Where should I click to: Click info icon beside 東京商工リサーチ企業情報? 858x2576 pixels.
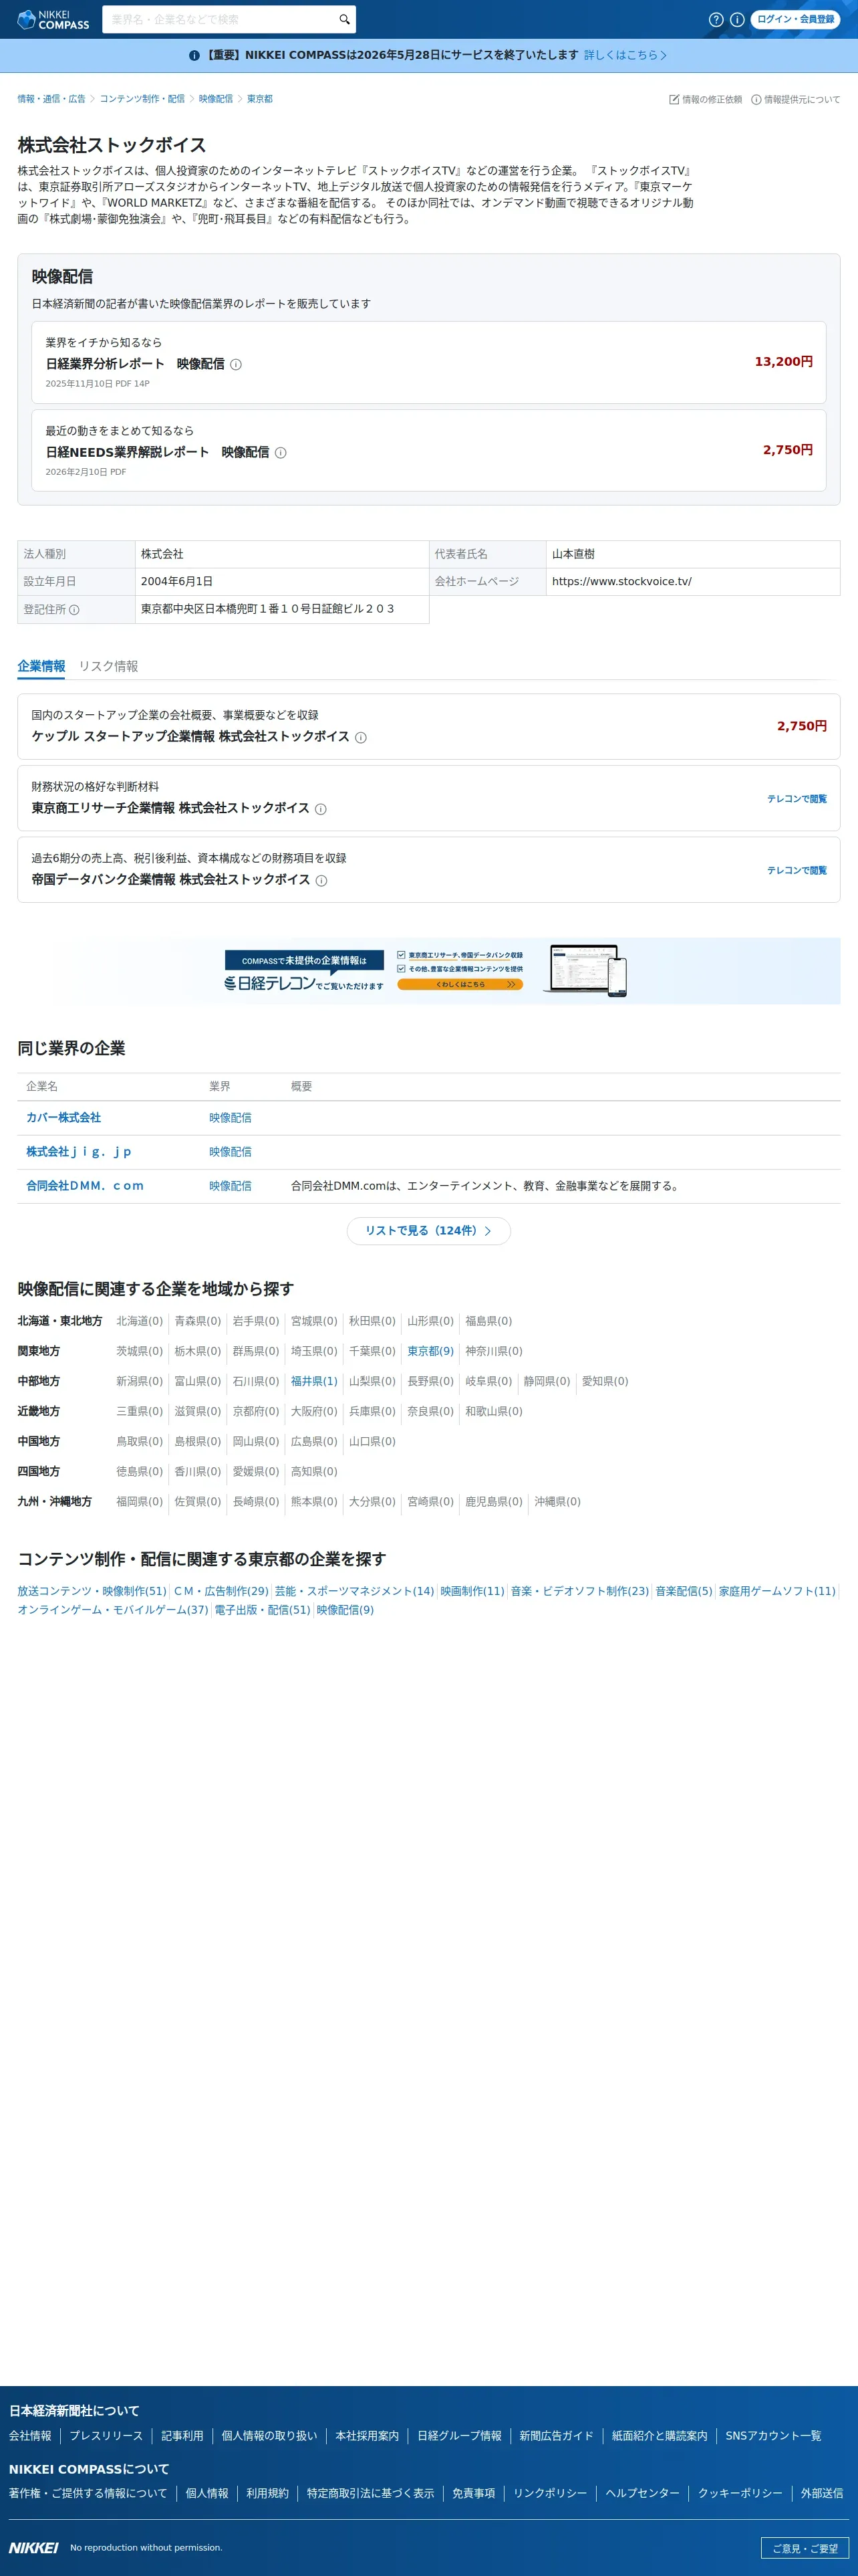[x=321, y=809]
